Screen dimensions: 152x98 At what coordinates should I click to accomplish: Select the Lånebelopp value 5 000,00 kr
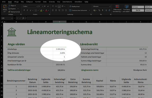click(60, 49)
